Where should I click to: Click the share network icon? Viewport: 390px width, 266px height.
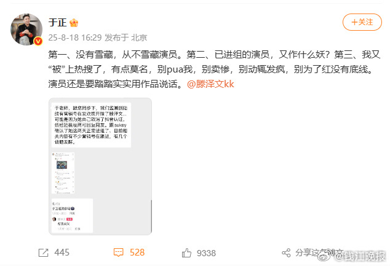[x=286, y=253]
